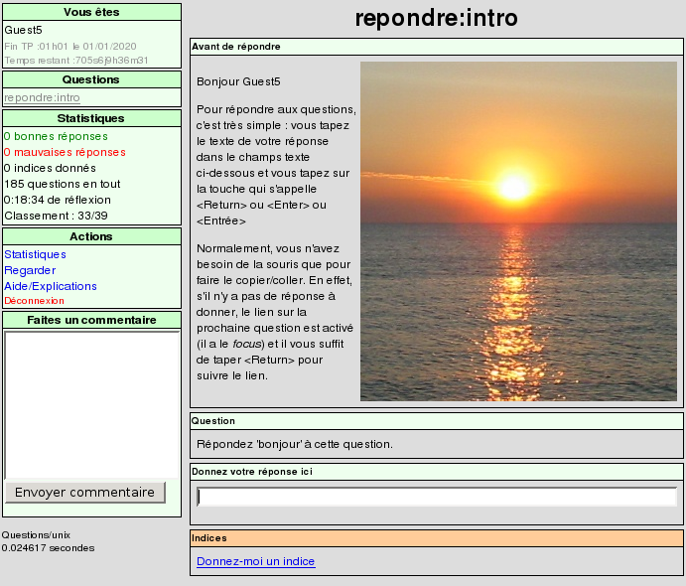The image size is (686, 586).
Task: Click the green bonnes réponses count
Action: pyautogui.click(x=56, y=136)
